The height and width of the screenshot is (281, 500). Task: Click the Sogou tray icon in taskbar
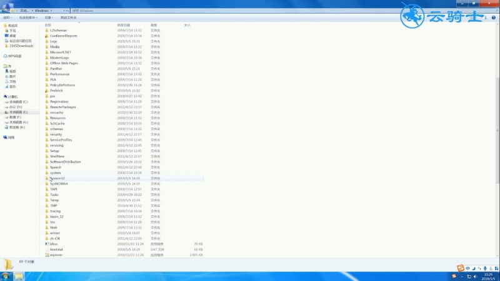[454, 276]
